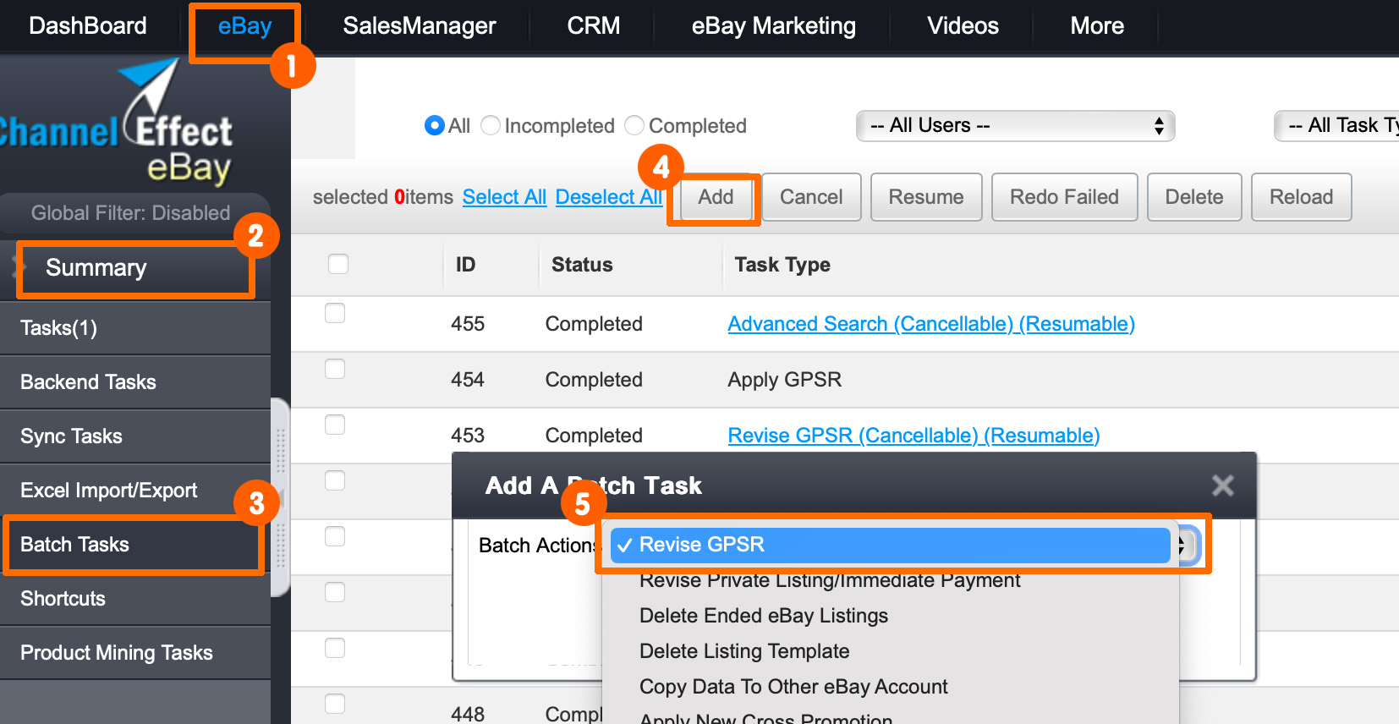This screenshot has width=1399, height=724.
Task: Click the Cancel button
Action: (811, 197)
